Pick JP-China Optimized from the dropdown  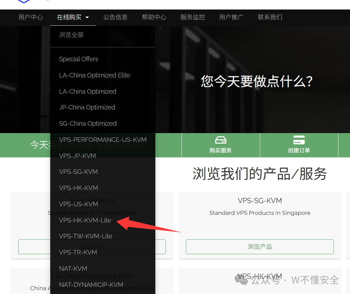pyautogui.click(x=87, y=107)
